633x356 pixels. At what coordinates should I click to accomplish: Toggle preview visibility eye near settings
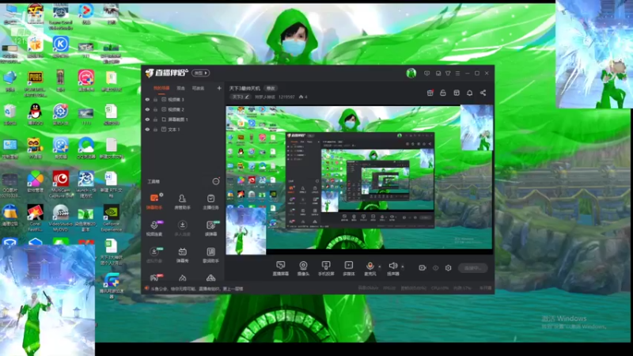point(435,268)
